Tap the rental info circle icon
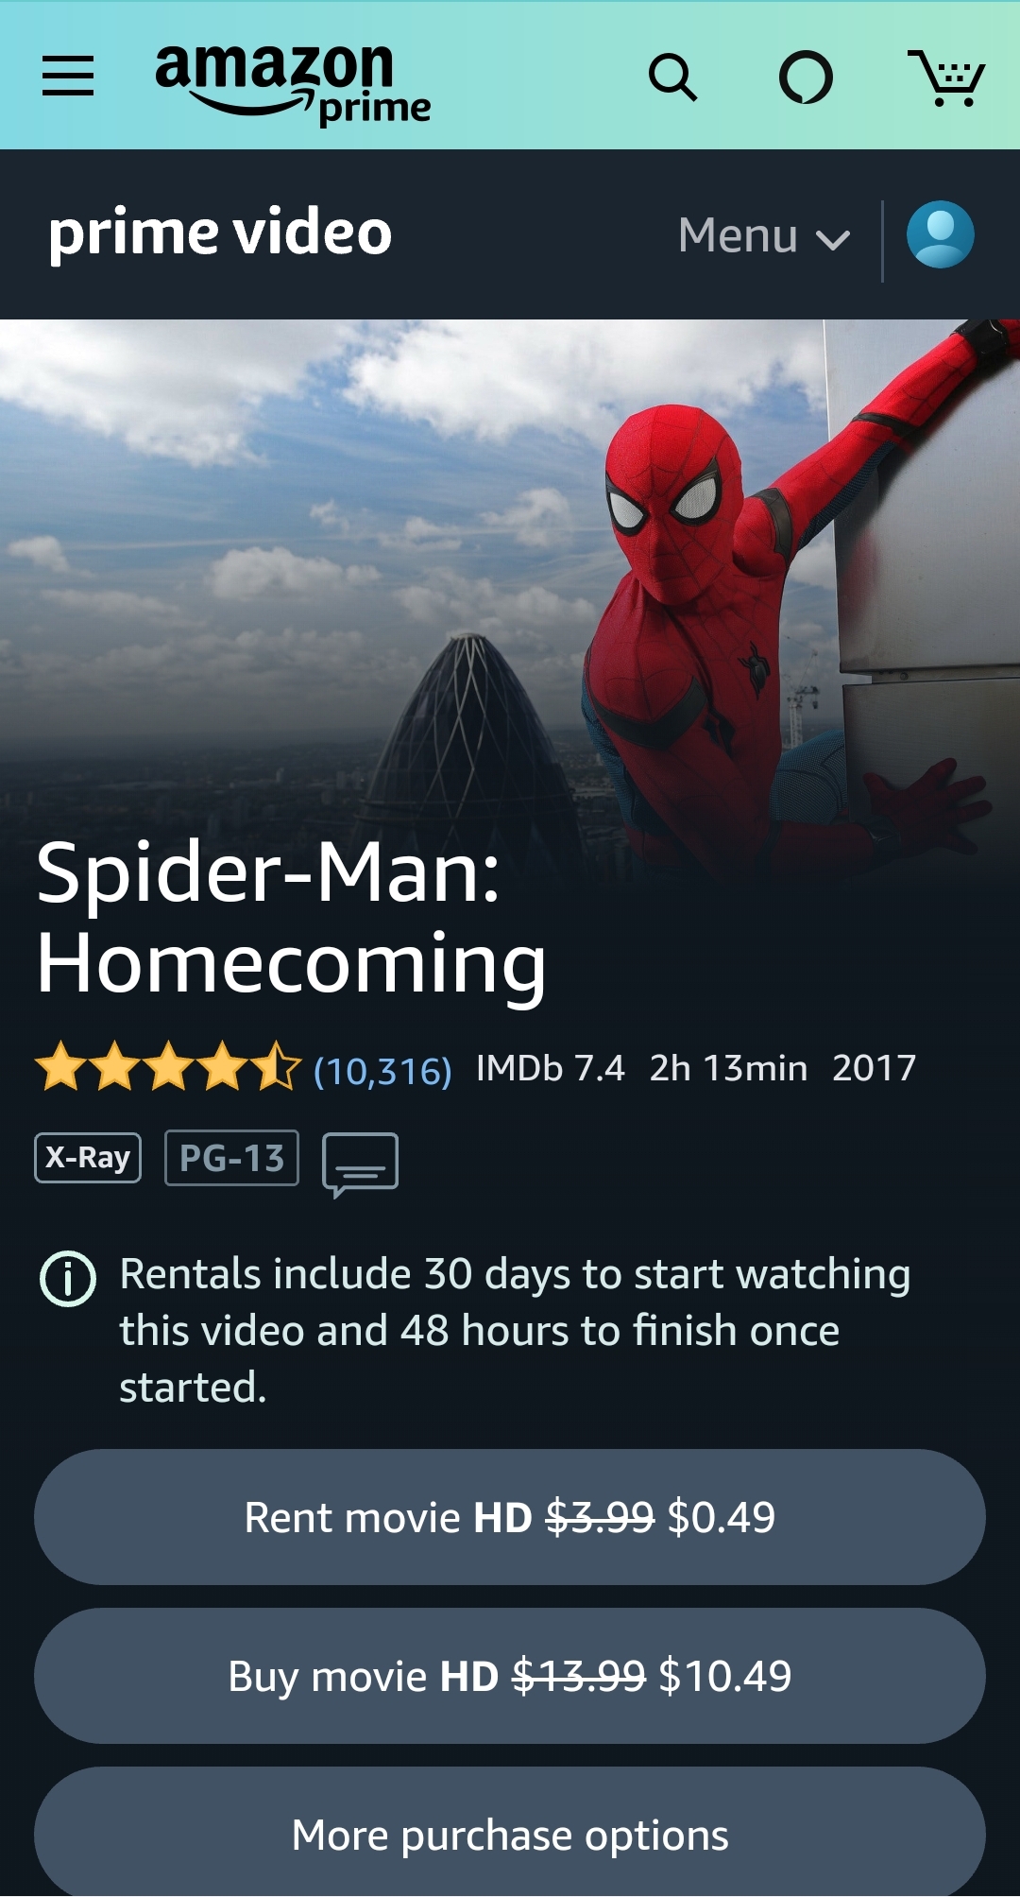 (x=68, y=1279)
